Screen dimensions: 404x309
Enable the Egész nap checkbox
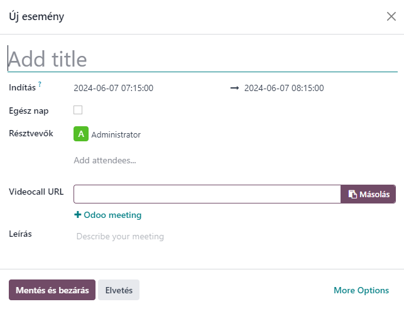point(78,110)
